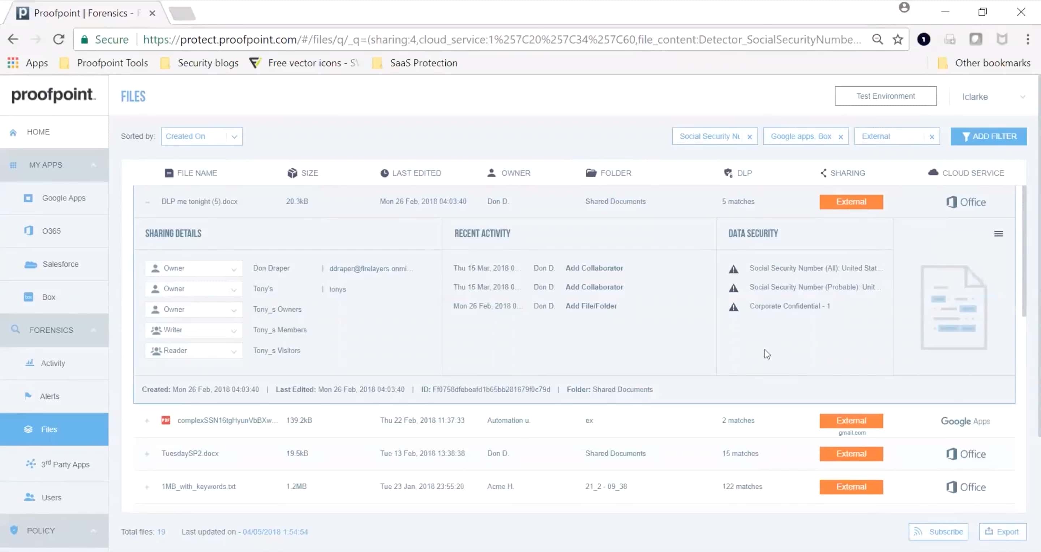Image resolution: width=1041 pixels, height=552 pixels.
Task: Click warning icon for Corporate Confidential
Action: tap(733, 307)
